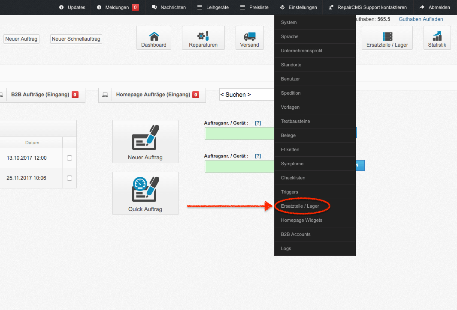The height and width of the screenshot is (310, 457).
Task: Click the Neuer Auftrag pen tile icon
Action: point(145,137)
